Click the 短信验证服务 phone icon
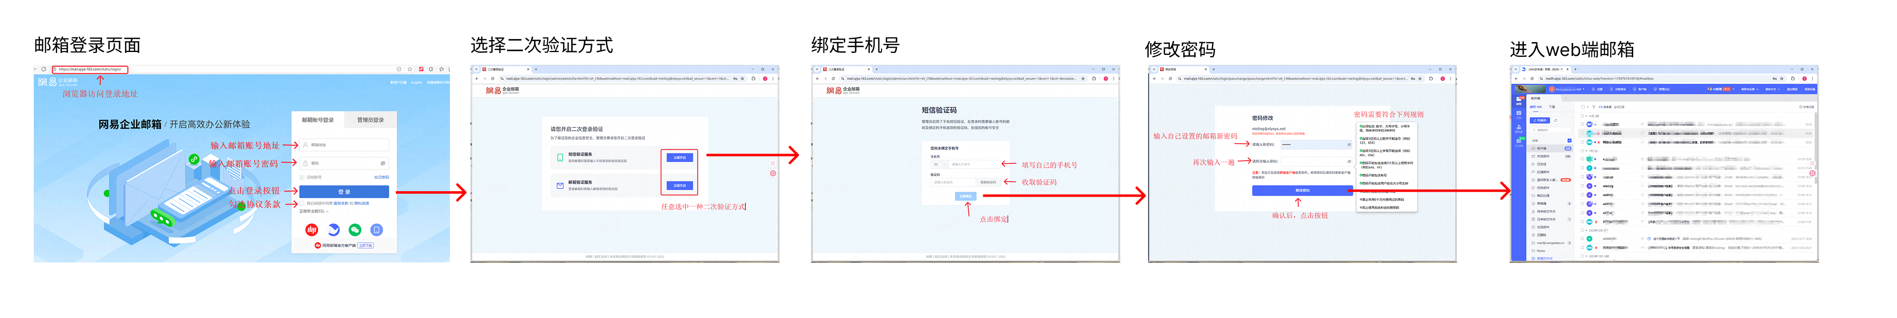This screenshot has width=1897, height=318. click(x=561, y=157)
